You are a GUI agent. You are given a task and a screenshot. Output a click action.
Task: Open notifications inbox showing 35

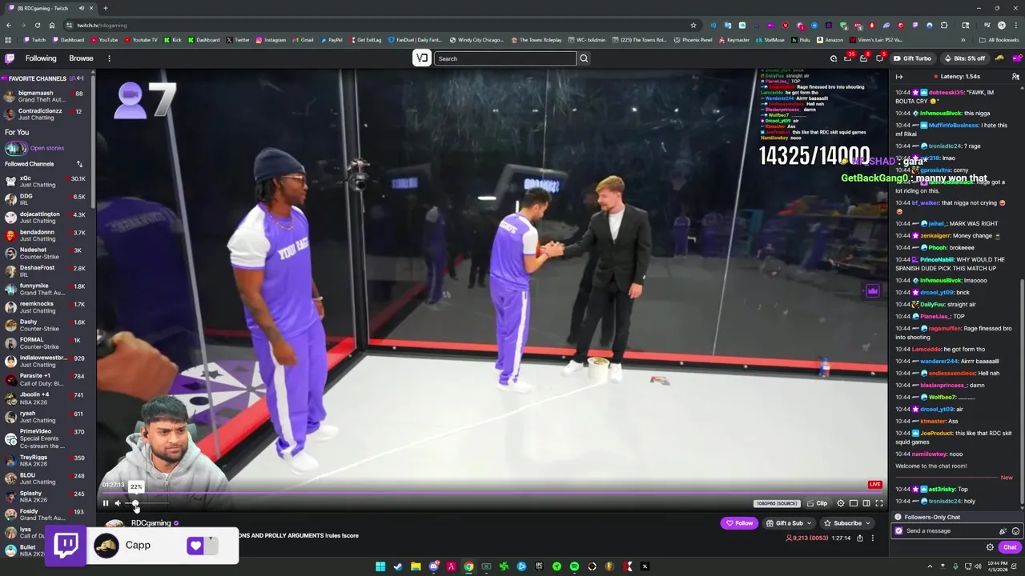coord(848,58)
